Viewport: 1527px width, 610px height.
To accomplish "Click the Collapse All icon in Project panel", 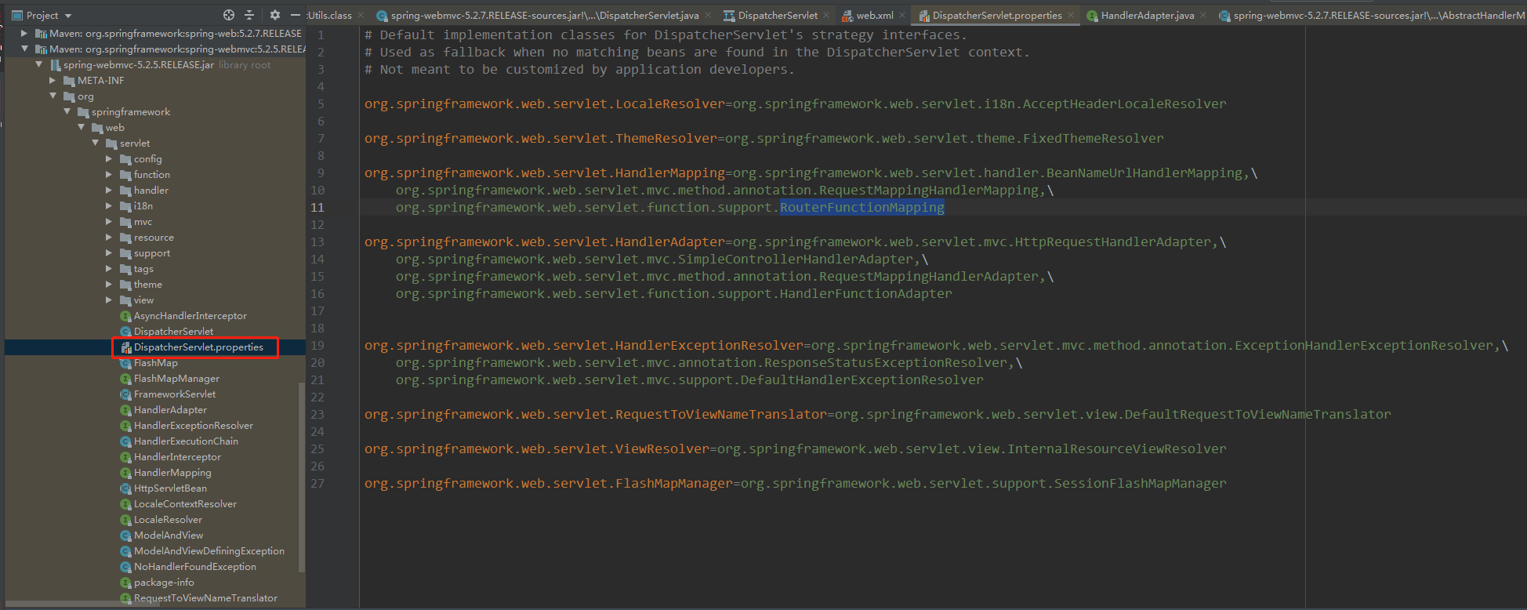I will pyautogui.click(x=249, y=15).
